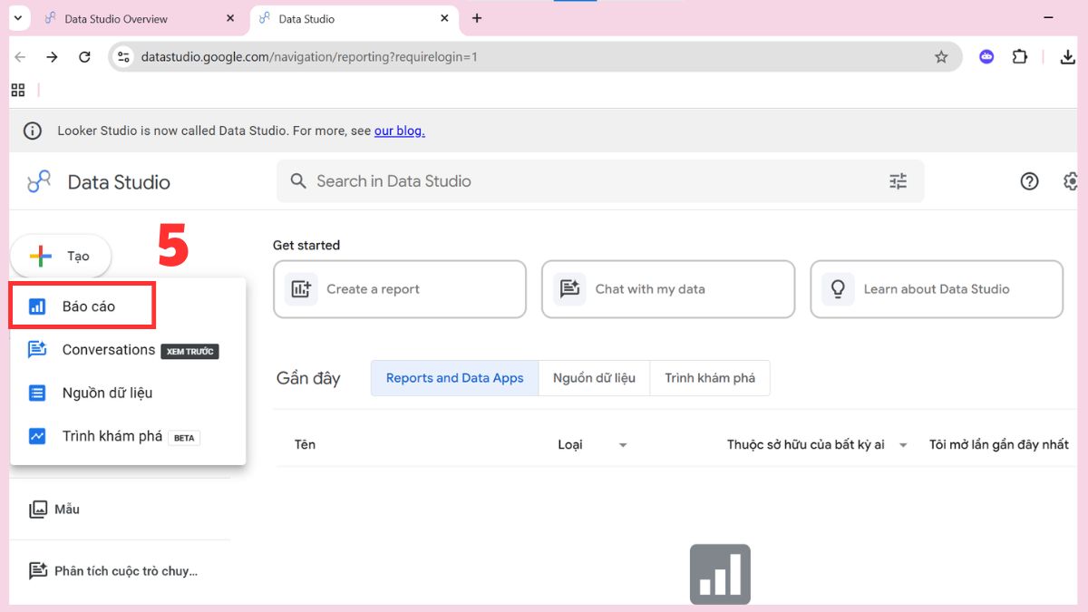Screen dimensions: 1088x612
Task: Select Nguồn dữ liệu from the create menu
Action: (128, 393)
